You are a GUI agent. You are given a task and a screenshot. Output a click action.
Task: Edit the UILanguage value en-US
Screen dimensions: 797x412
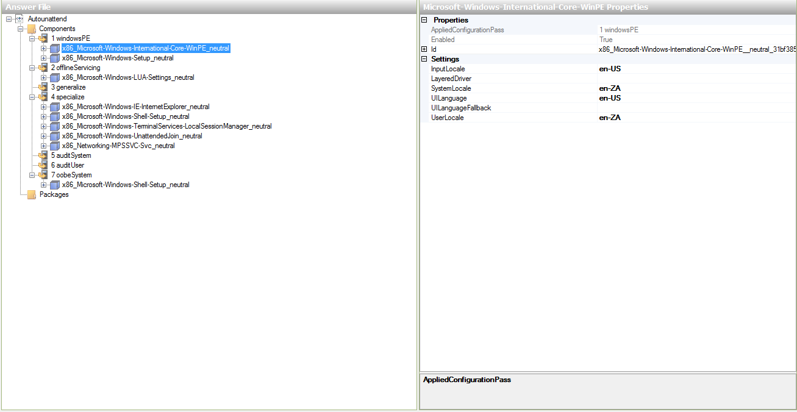tap(696, 98)
